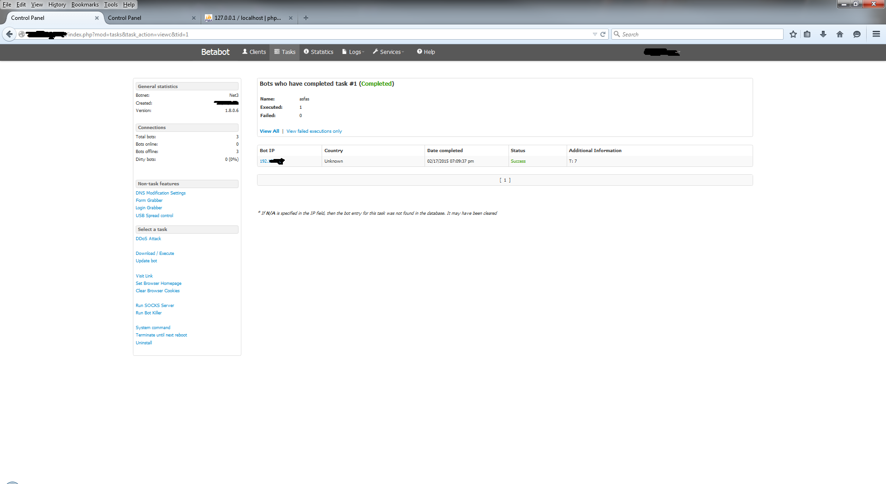Switch to the phpMyAdmin localhost tab
The height and width of the screenshot is (484, 886).
click(247, 18)
